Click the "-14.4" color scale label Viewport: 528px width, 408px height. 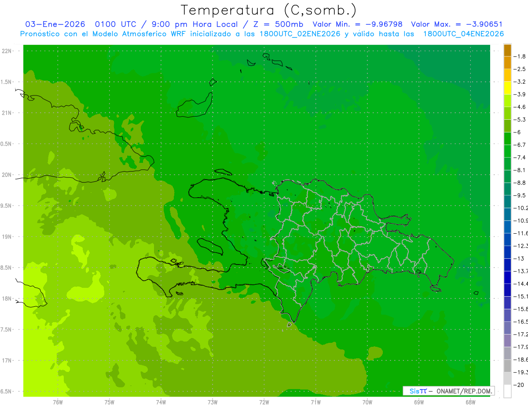(521, 284)
